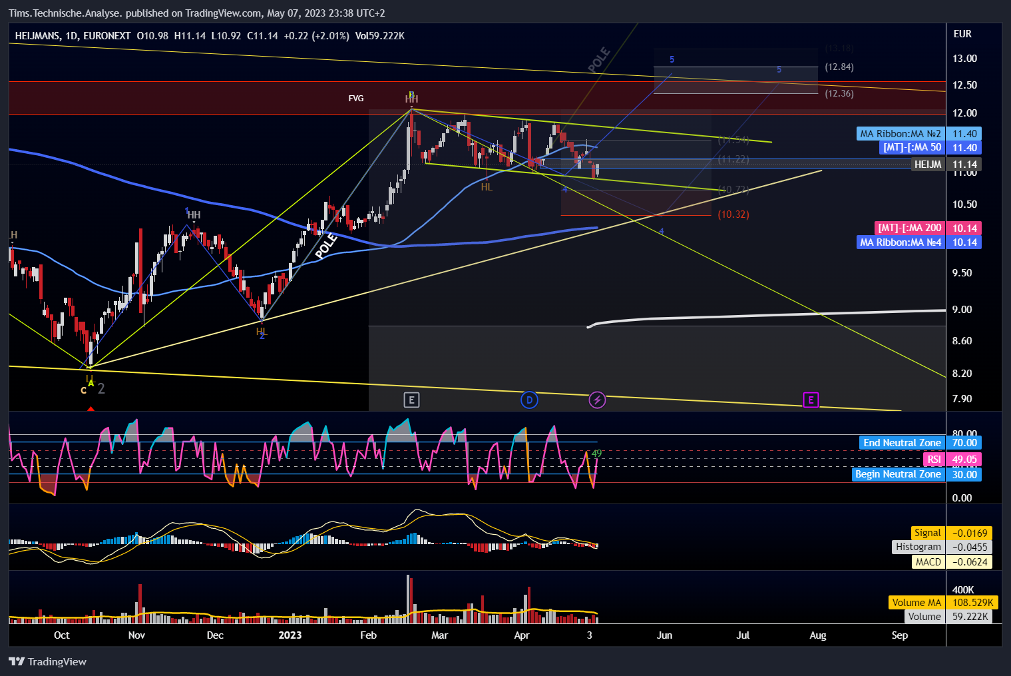
Task: Click the MA Ribbon:MA №4 label
Action: point(919,242)
